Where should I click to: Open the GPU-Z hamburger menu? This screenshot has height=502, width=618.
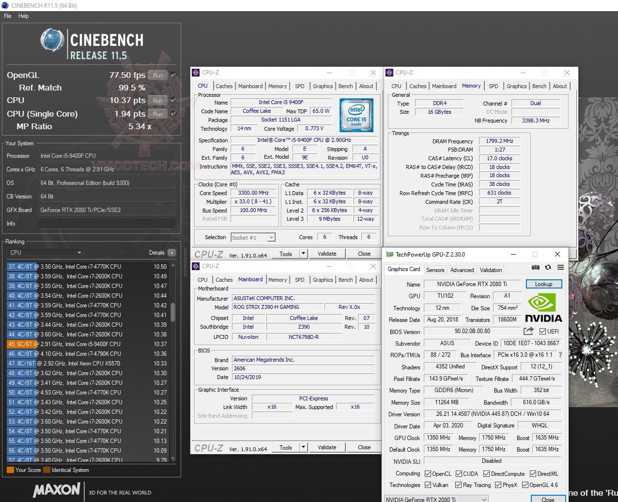[560, 267]
